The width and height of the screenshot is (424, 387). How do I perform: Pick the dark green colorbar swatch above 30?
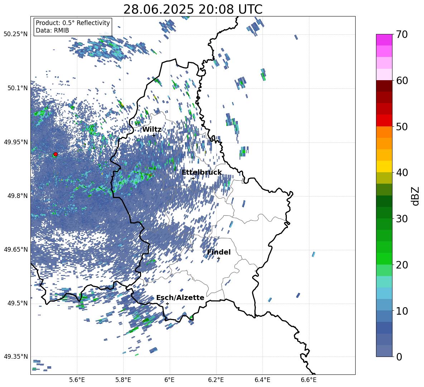(384, 213)
